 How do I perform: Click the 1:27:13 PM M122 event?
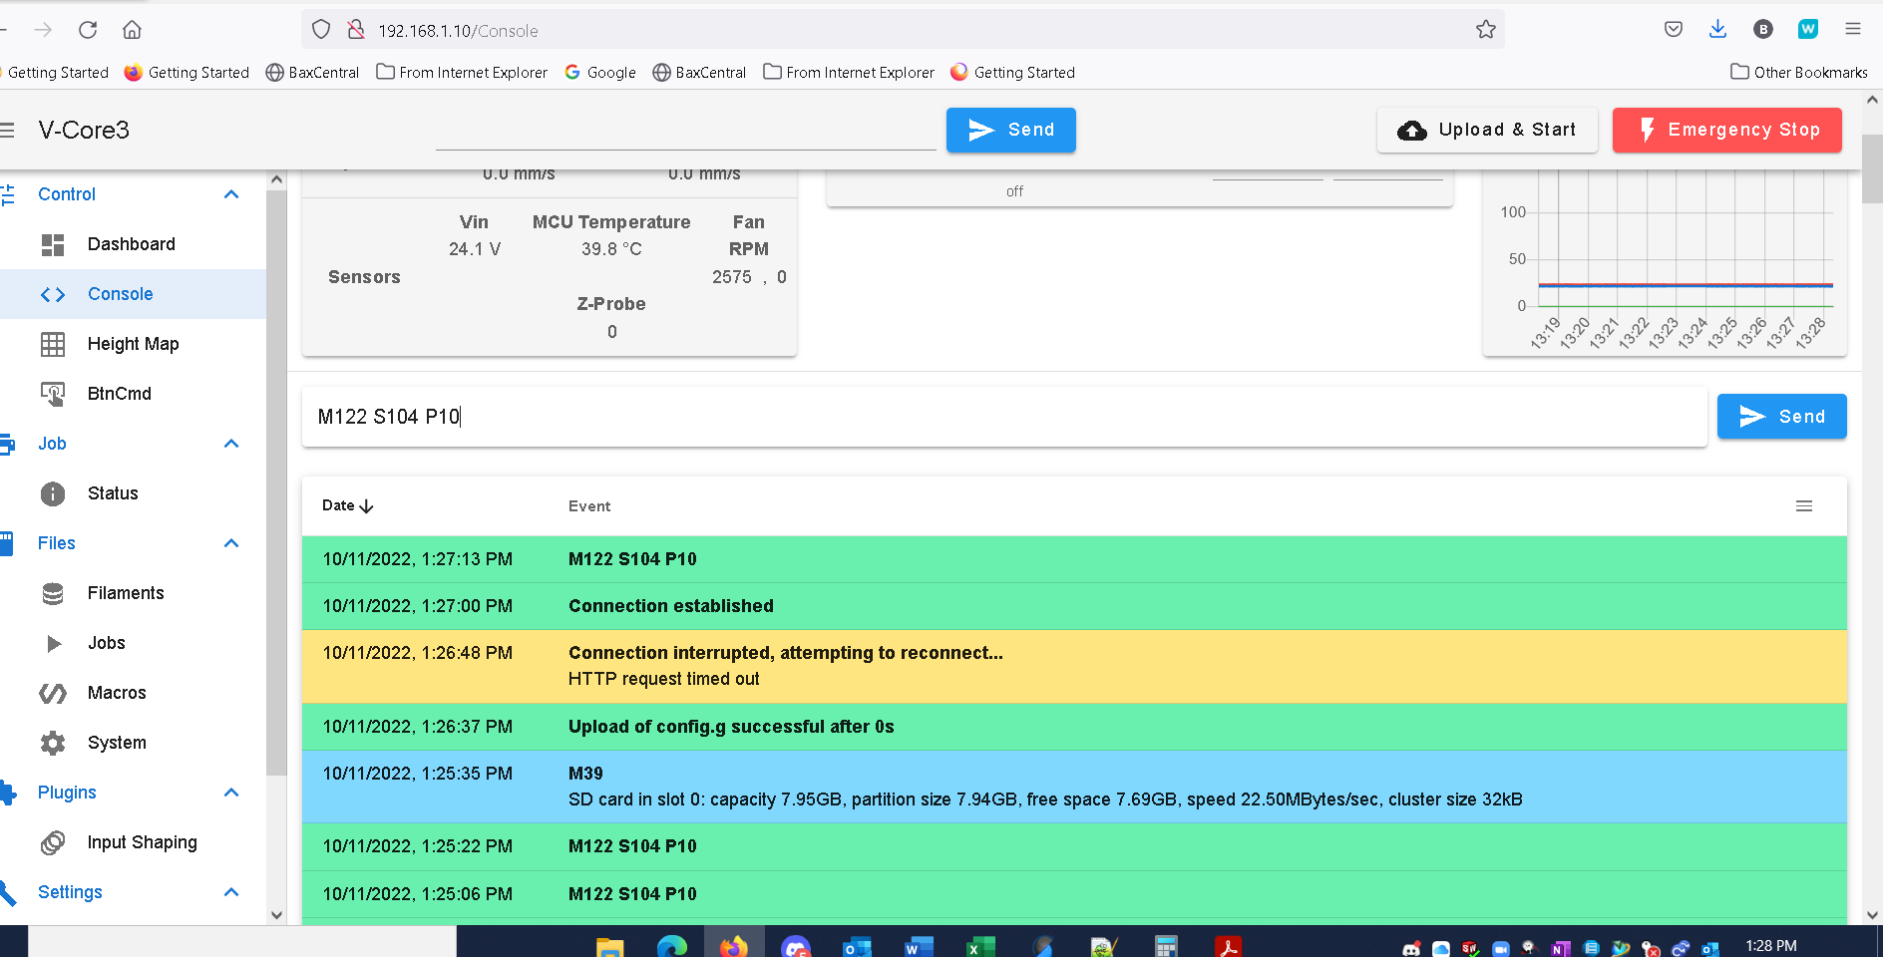pyautogui.click(x=1074, y=559)
